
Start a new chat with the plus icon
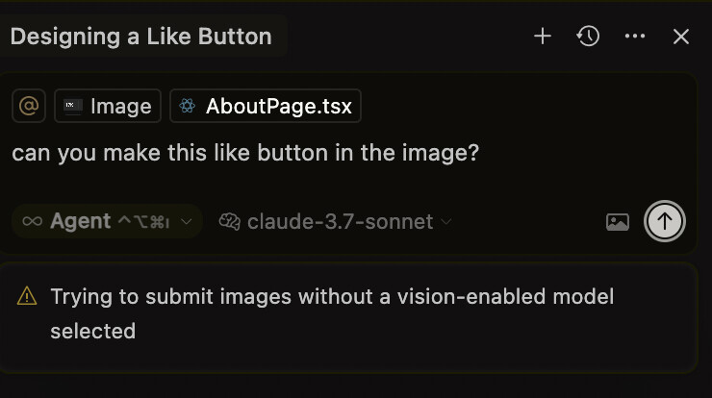coord(542,37)
